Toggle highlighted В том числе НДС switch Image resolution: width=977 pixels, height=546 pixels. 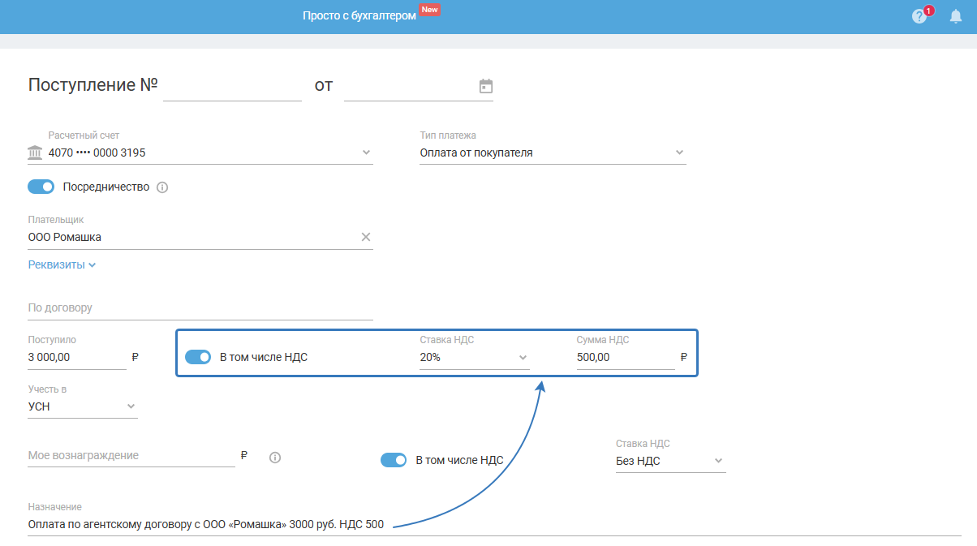tap(198, 357)
